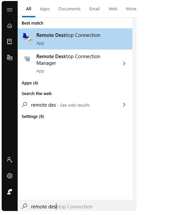Viewport: 173px width, 215px height.
Task: Show the Apps (4) results group
Action: coord(30,83)
